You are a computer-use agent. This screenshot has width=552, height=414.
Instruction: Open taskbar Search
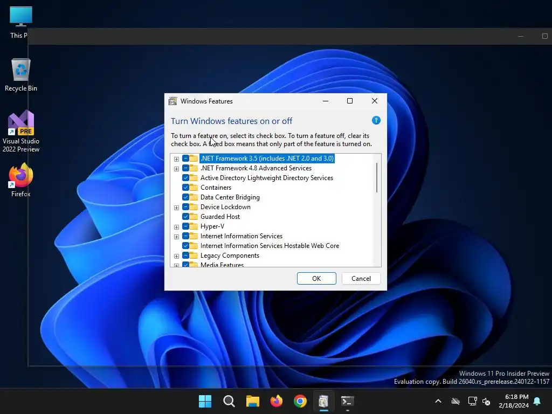pyautogui.click(x=229, y=401)
